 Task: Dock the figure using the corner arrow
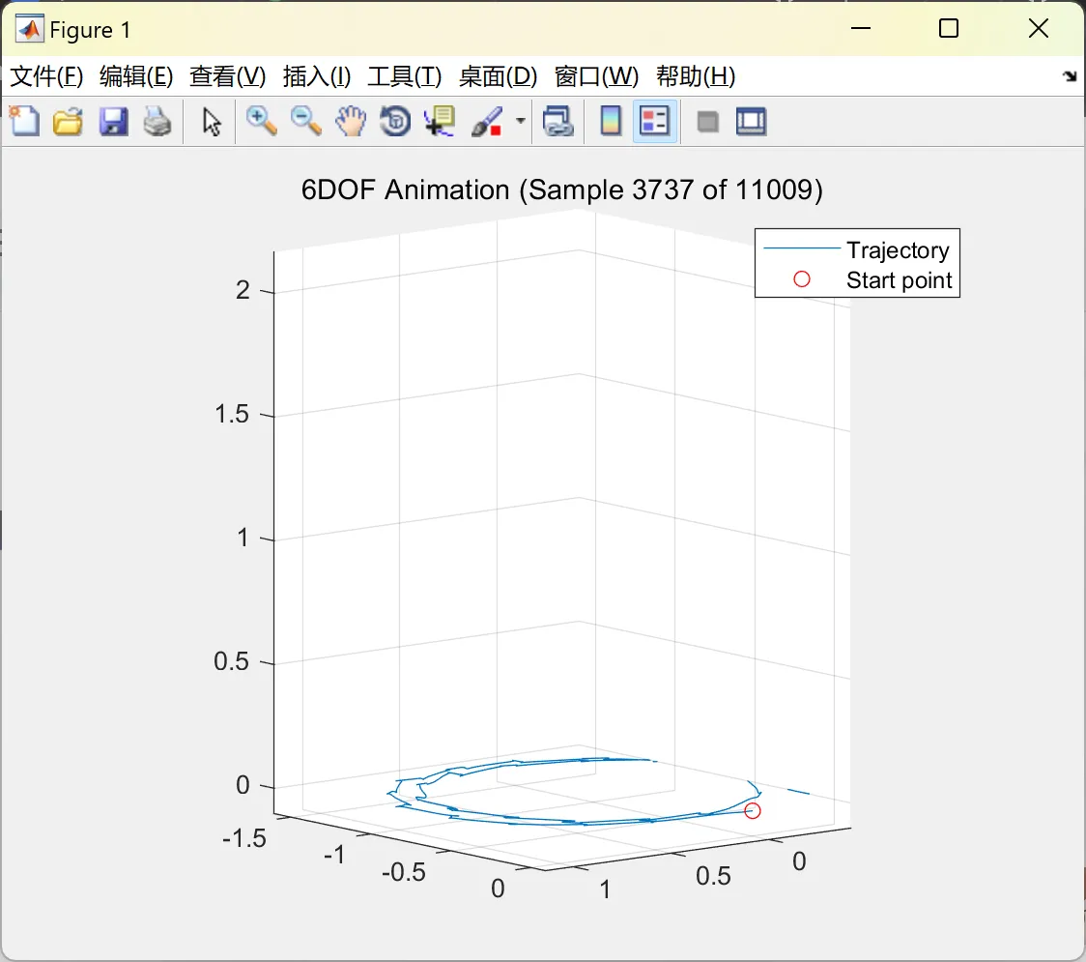(x=1070, y=76)
